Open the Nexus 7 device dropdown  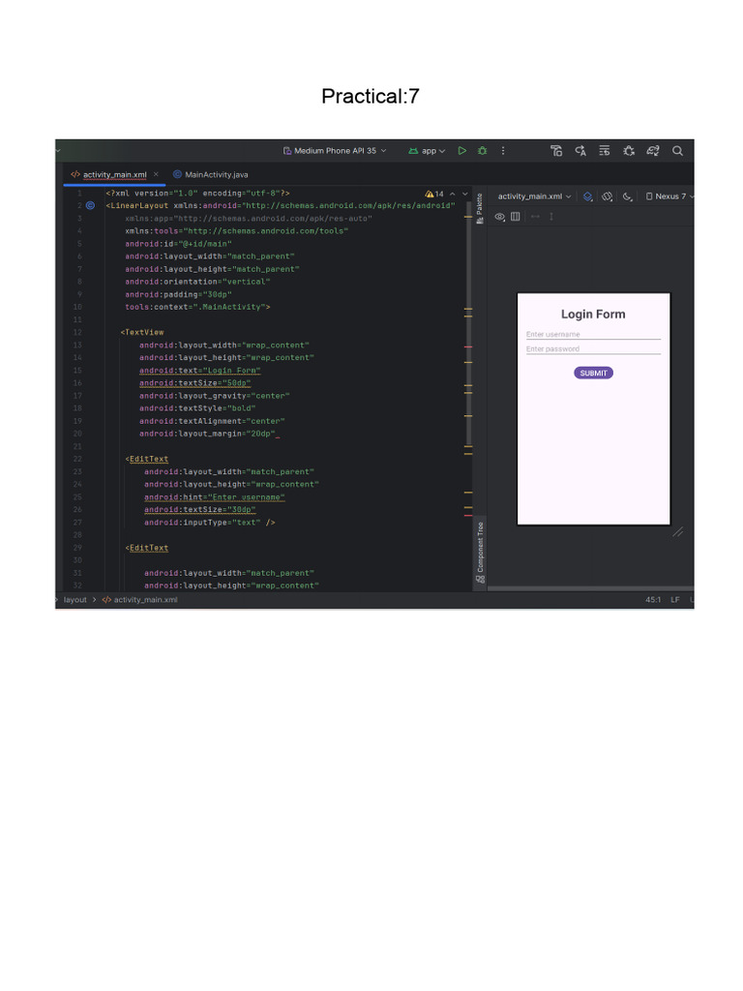[669, 196]
